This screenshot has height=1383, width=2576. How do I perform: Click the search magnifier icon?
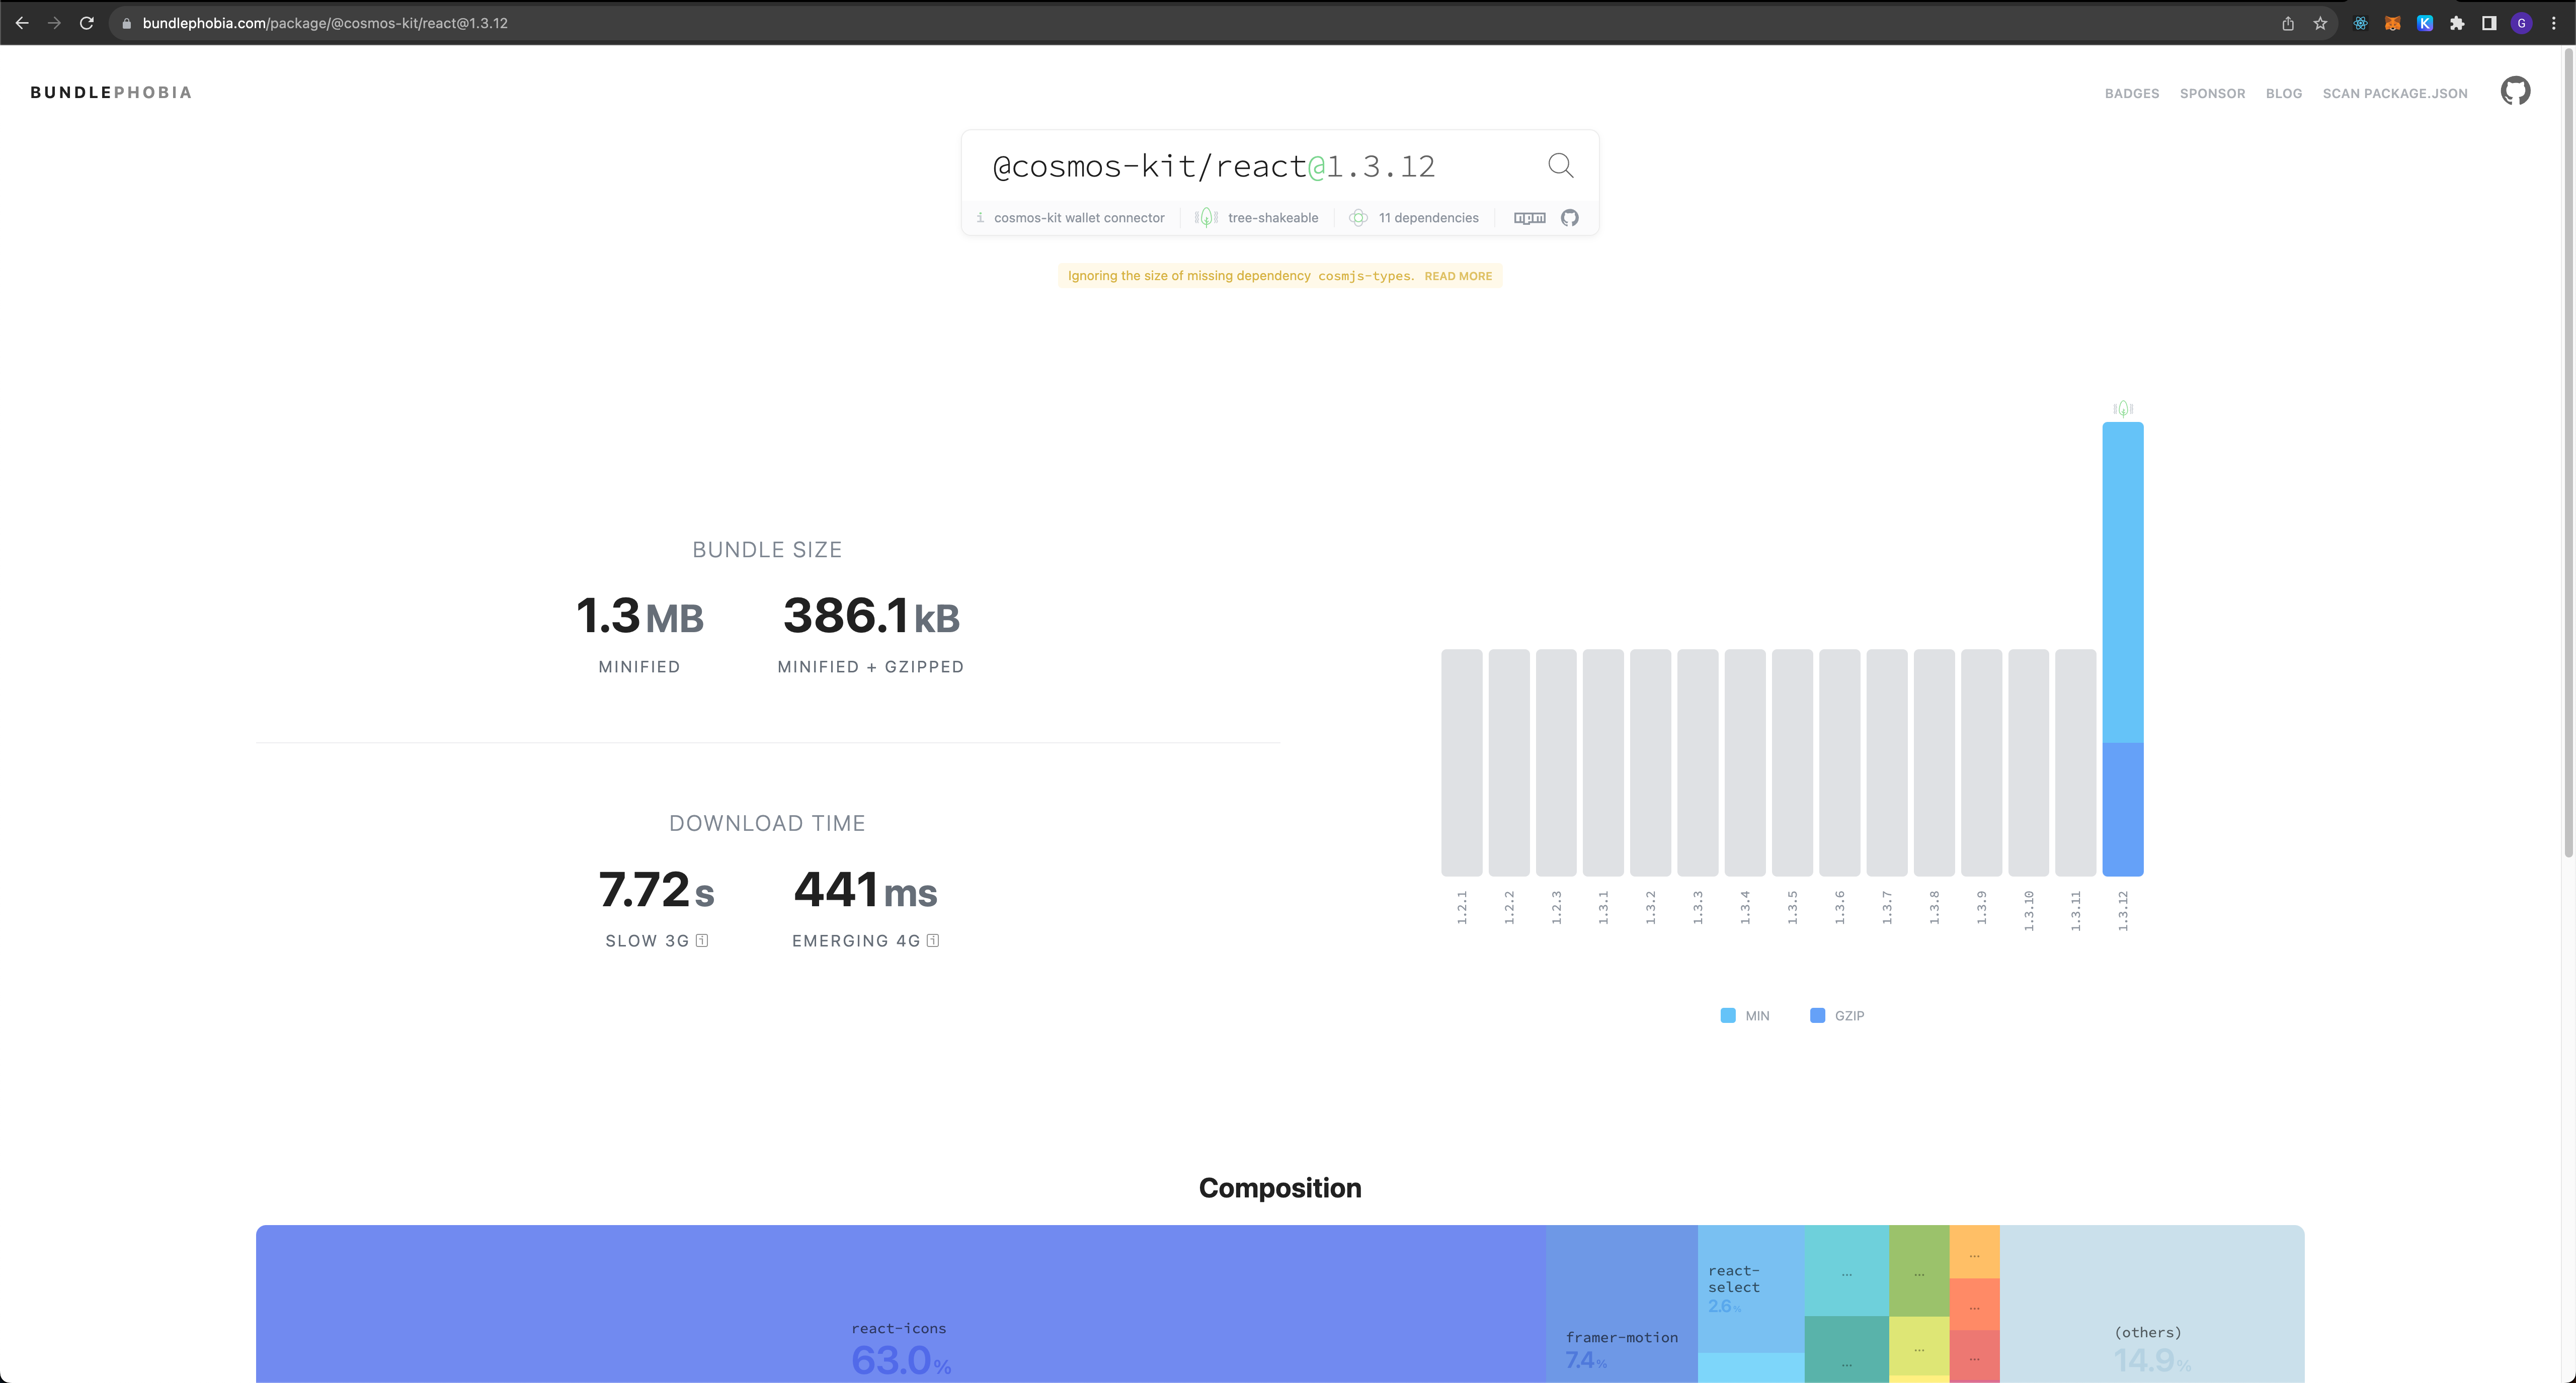[x=1560, y=165]
